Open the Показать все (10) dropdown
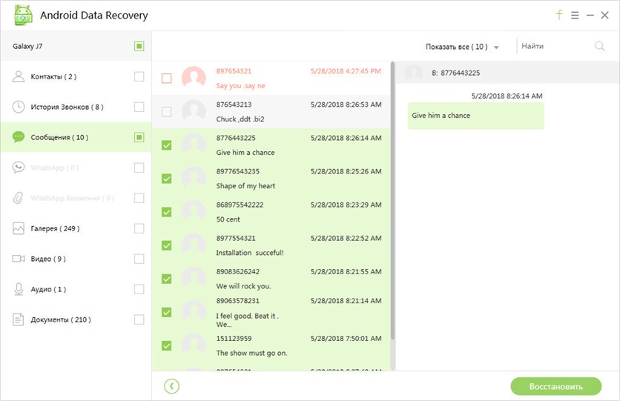 (462, 47)
